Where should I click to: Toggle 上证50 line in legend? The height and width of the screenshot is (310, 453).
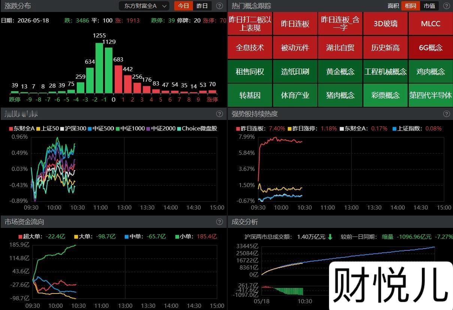click(x=47, y=129)
